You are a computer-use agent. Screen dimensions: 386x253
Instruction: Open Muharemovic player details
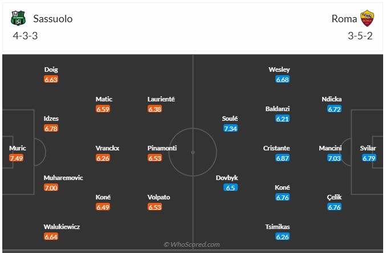pos(63,178)
